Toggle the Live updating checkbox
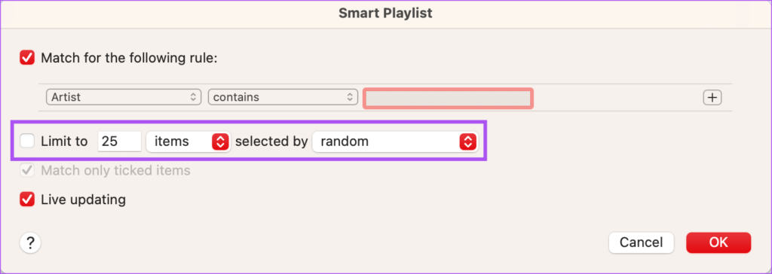This screenshot has height=274, width=772. [x=27, y=199]
